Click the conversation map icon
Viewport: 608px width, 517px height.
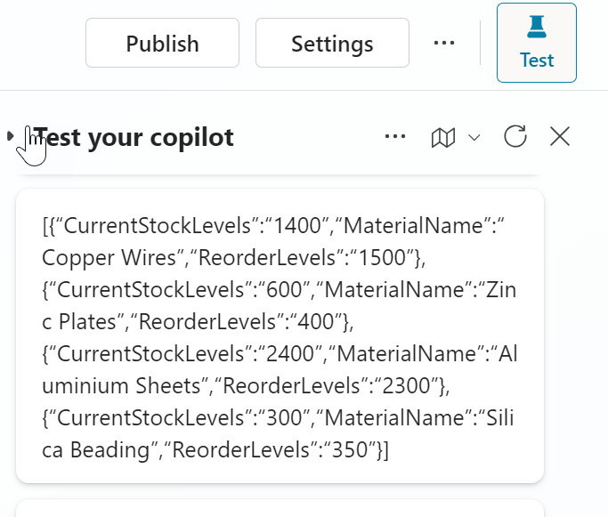tap(442, 137)
